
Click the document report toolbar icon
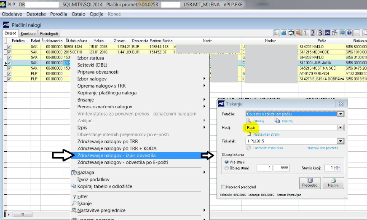(x=276, y=33)
